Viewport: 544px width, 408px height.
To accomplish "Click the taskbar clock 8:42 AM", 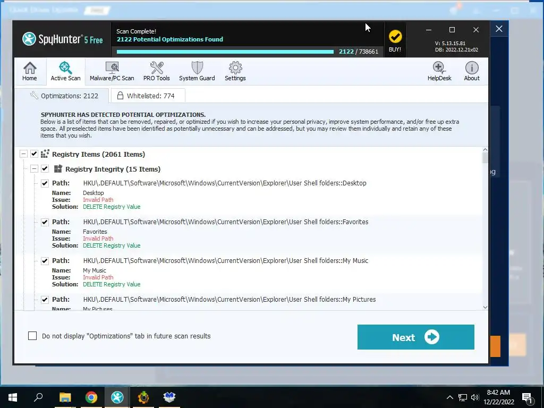I will 498,393.
